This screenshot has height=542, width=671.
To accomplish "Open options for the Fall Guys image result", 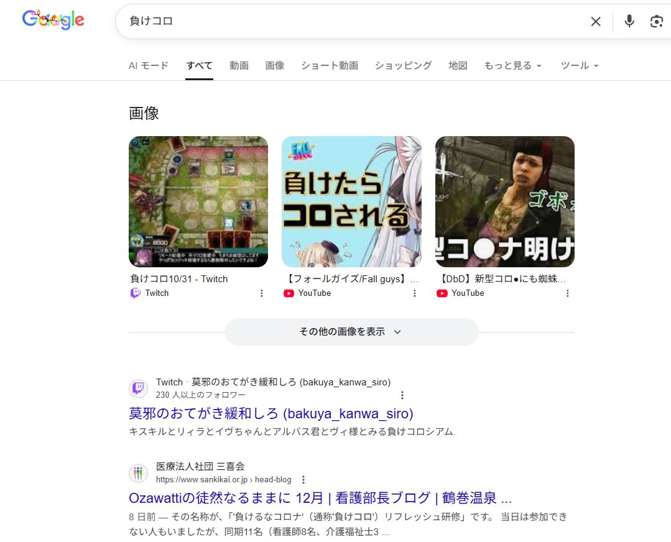I will pos(414,293).
